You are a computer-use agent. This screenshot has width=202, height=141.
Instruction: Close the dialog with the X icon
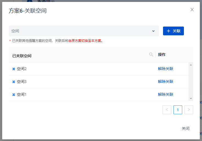click(x=192, y=10)
